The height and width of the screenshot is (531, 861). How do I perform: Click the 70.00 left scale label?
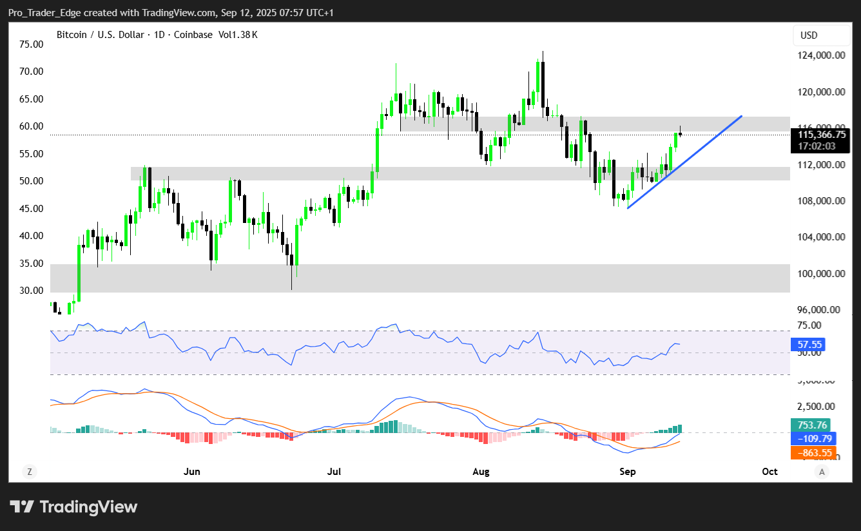[x=32, y=72]
